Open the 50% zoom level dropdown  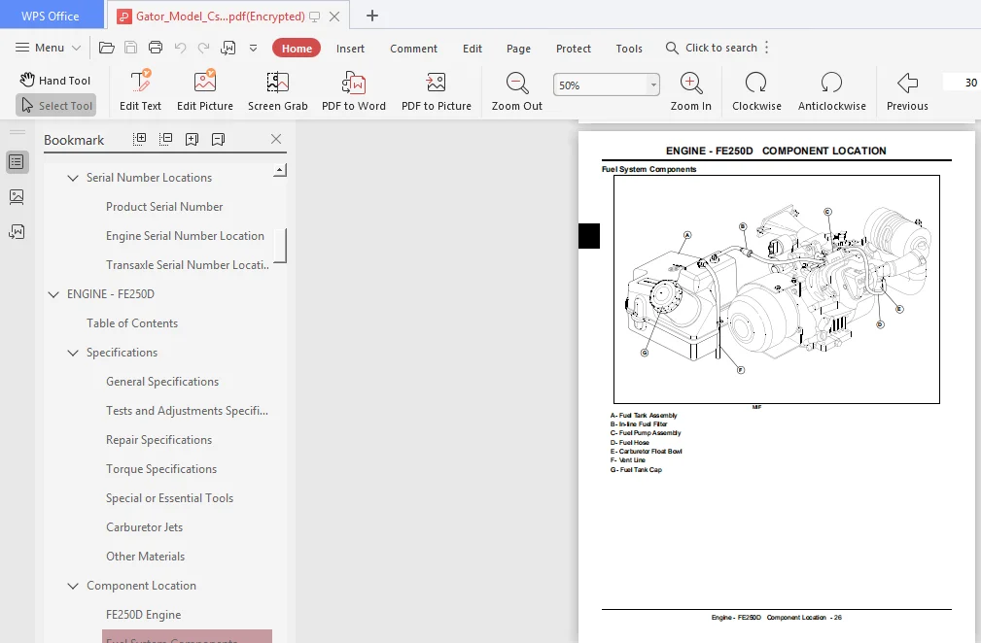click(653, 85)
